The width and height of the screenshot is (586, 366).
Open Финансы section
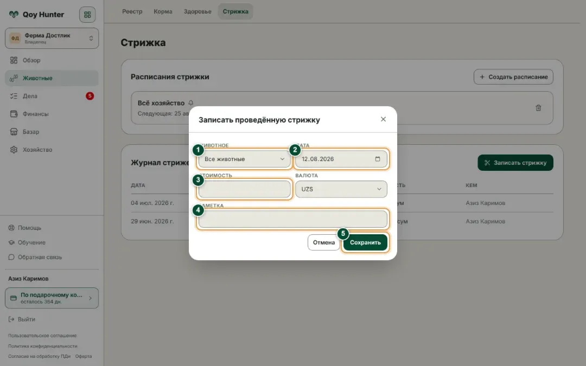click(x=52, y=114)
